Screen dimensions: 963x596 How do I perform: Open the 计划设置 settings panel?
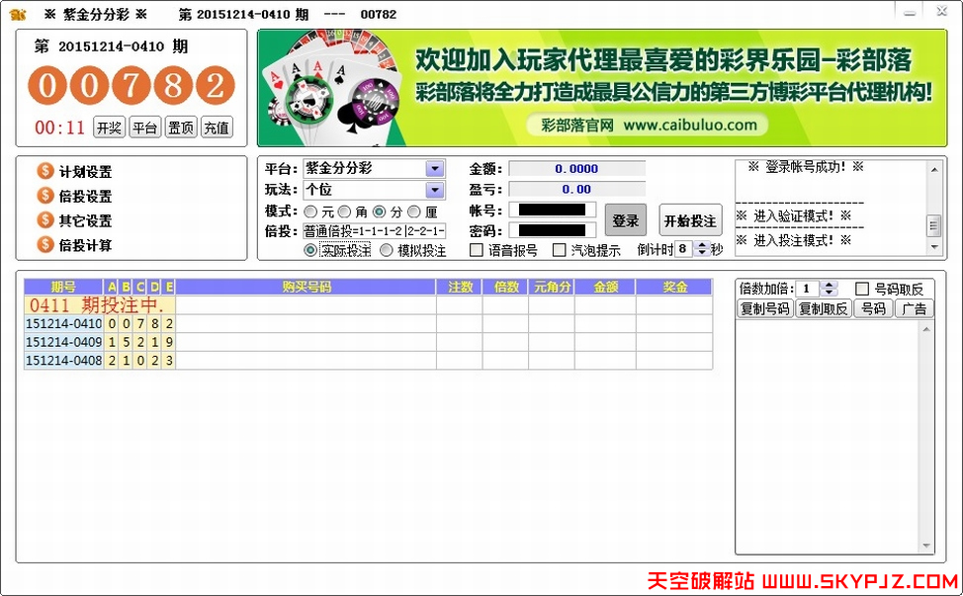point(84,171)
